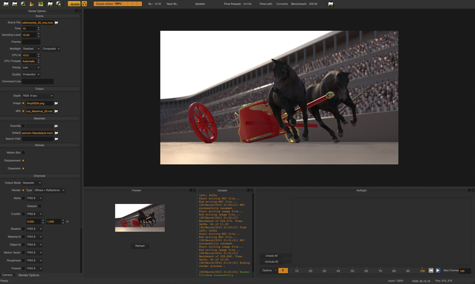The height and width of the screenshot is (284, 475).
Task: Open the Multilight Options dropdown
Action: [x=269, y=270]
